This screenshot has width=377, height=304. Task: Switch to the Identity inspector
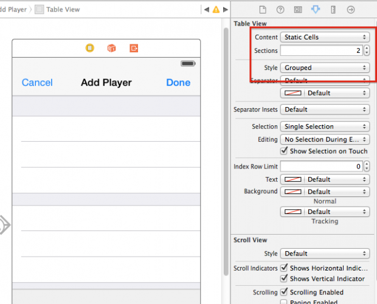(x=297, y=10)
